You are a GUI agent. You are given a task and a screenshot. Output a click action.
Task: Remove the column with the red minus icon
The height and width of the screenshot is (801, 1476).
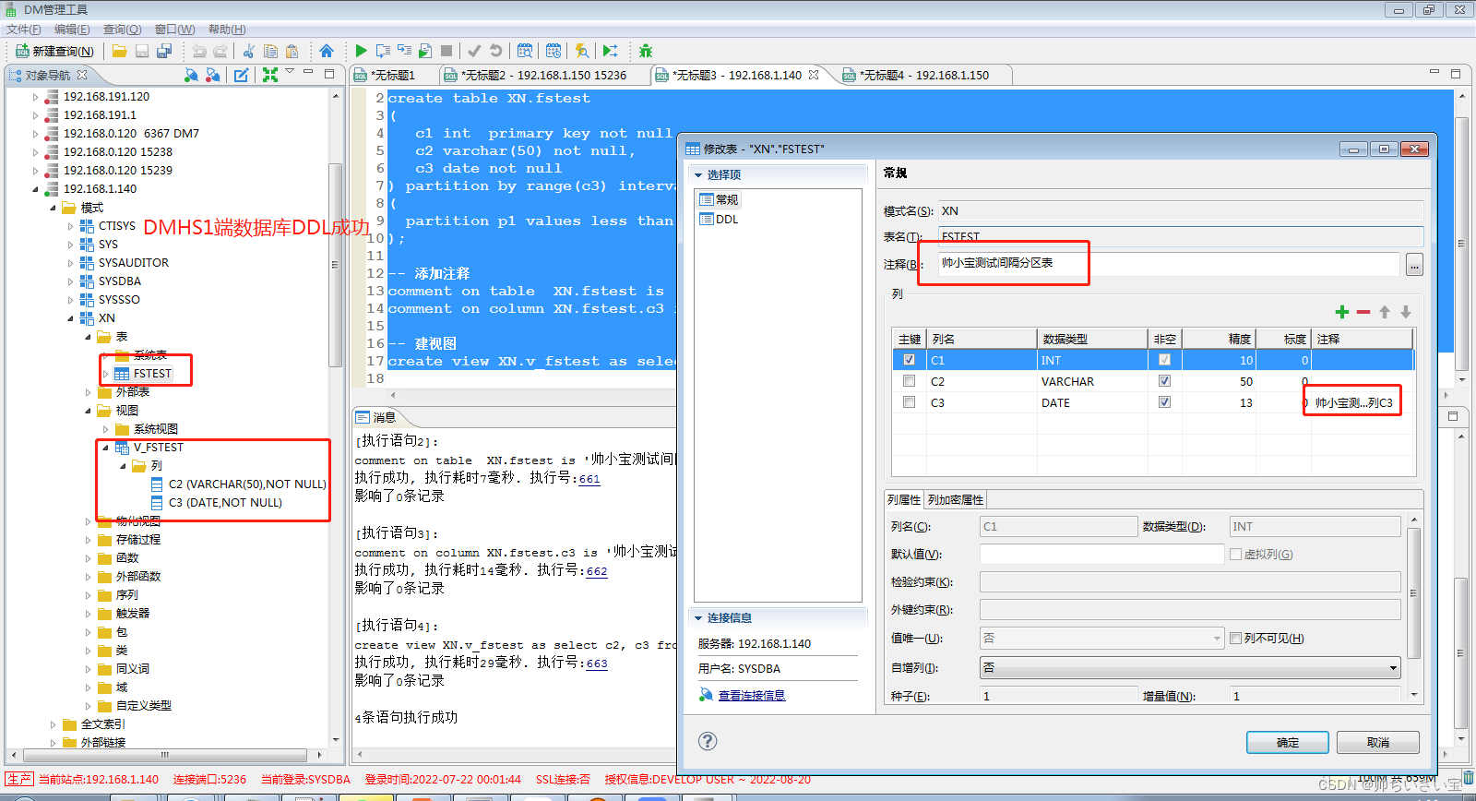1363,312
